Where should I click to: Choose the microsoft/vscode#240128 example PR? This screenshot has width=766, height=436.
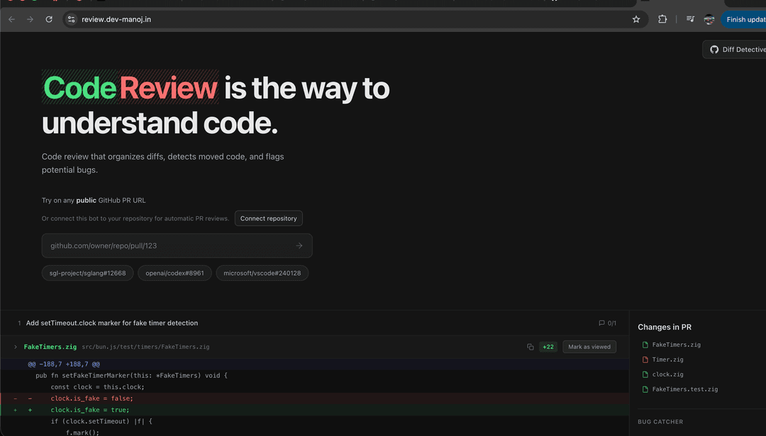262,273
